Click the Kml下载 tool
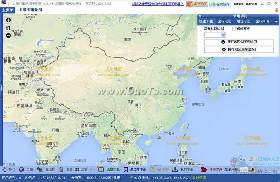Viewport: 280px width, 182px height. [x=159, y=169]
